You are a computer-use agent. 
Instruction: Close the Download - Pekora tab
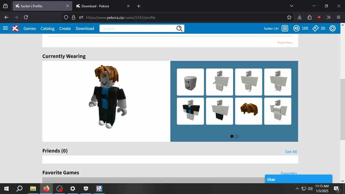(128, 6)
